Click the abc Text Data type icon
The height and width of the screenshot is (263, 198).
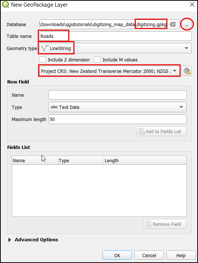click(54, 107)
